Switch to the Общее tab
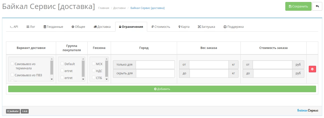 [78, 27]
